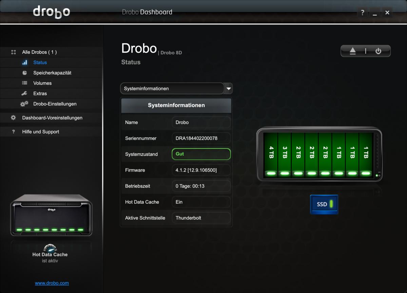Select the 3 TB drive bay
The height and width of the screenshot is (293, 407).
click(x=285, y=155)
